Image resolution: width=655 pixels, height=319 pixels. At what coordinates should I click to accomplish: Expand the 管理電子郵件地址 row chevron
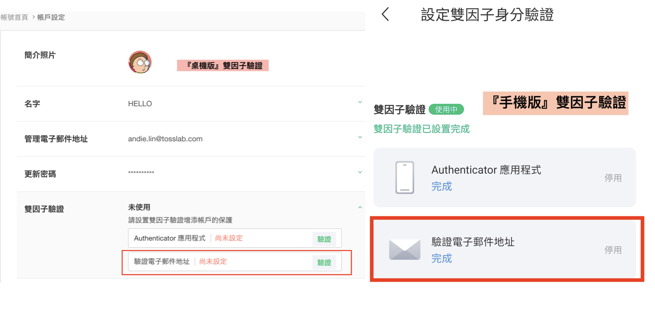pyautogui.click(x=360, y=137)
